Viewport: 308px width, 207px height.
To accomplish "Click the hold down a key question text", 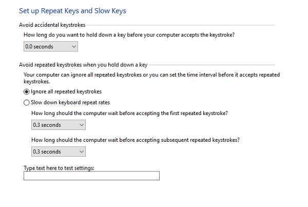I will tap(133, 35).
